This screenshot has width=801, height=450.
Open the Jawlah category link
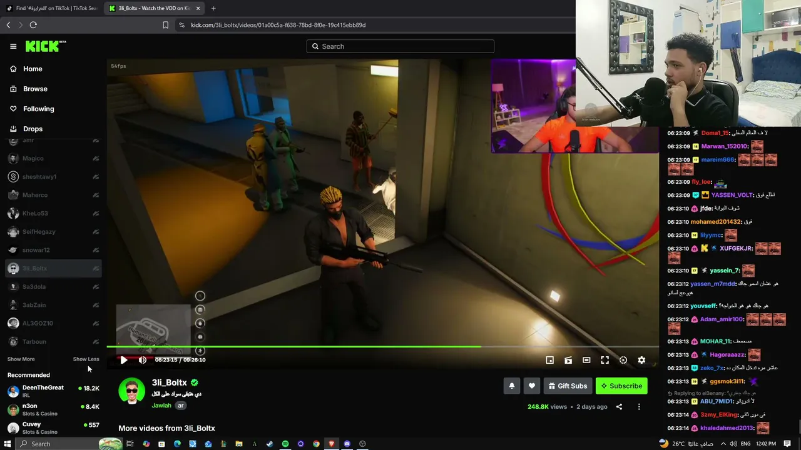[161, 406]
